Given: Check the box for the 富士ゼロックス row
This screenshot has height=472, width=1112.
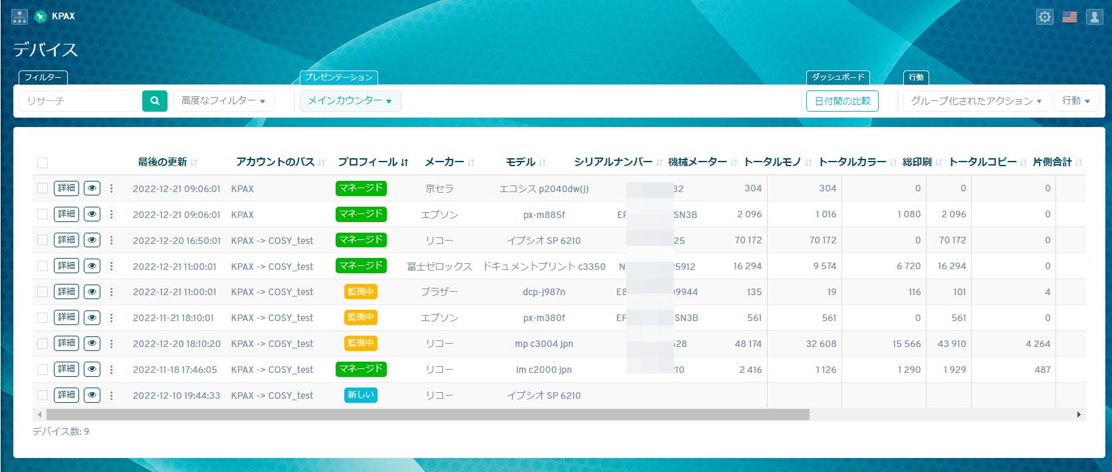Looking at the screenshot, I should coord(43,267).
